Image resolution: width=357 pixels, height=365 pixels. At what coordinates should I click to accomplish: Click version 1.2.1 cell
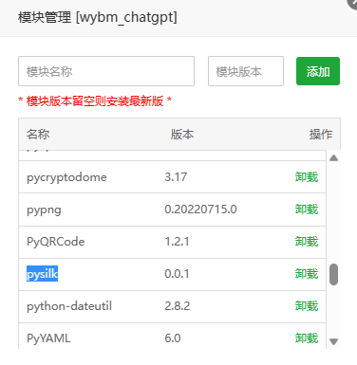177,242
